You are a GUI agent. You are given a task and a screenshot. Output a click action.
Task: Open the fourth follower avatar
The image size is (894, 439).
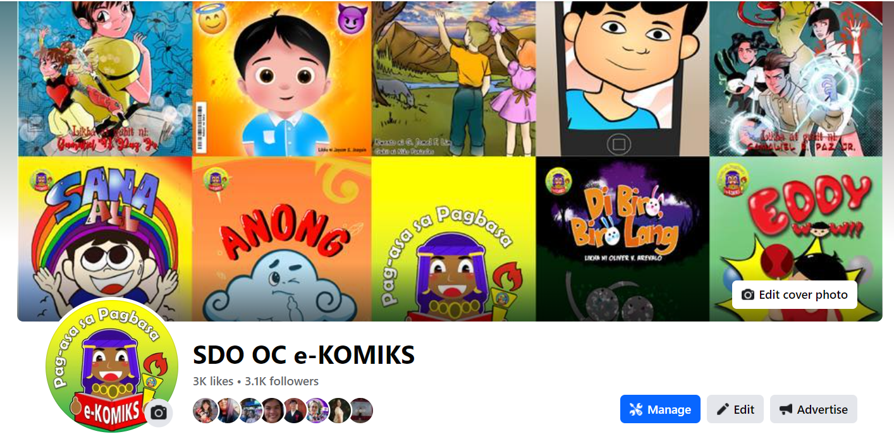click(272, 411)
